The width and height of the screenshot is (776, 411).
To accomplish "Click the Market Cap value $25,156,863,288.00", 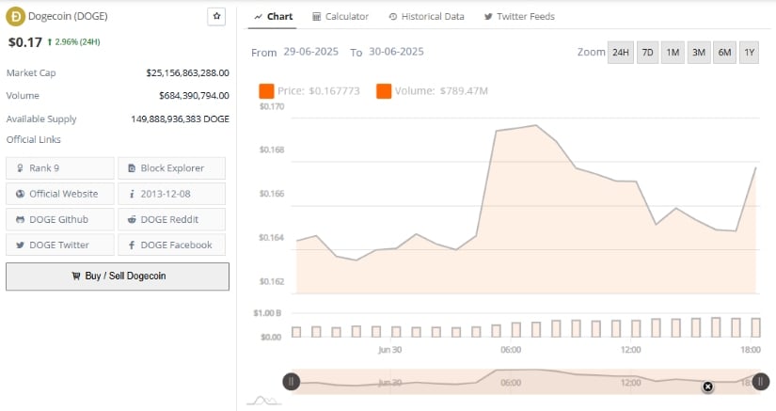I will pos(187,72).
